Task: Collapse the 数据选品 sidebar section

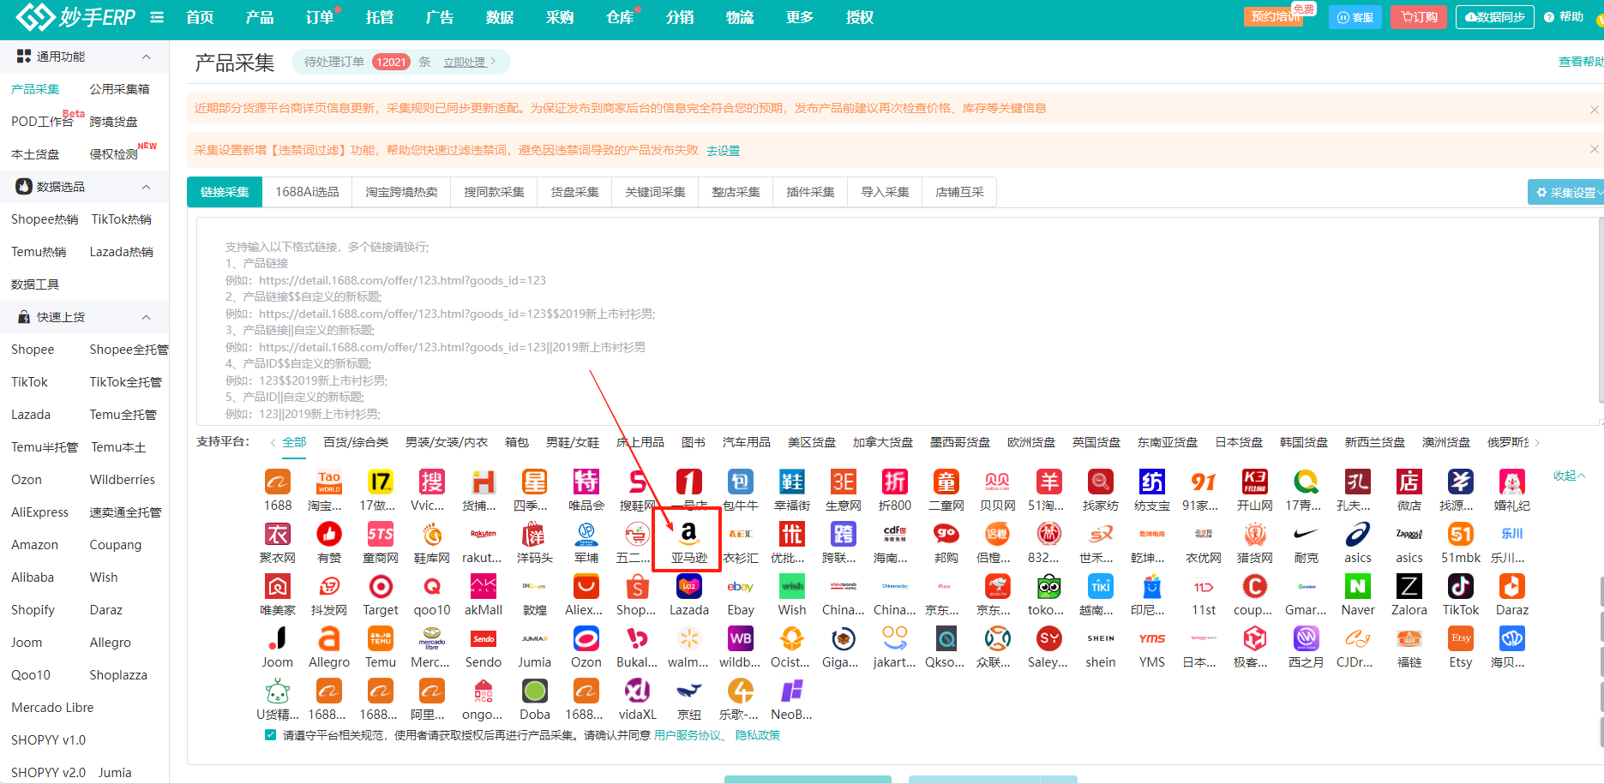Action: point(146,187)
